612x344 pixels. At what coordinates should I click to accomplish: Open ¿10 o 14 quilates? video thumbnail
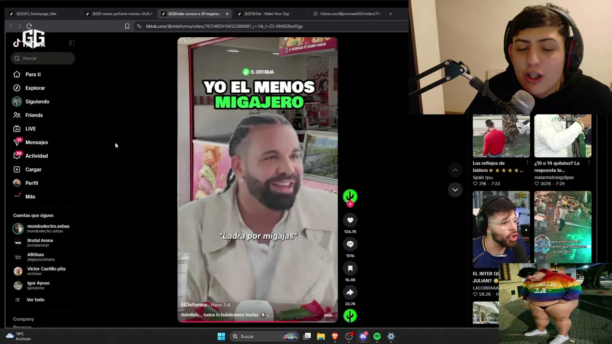pos(563,136)
